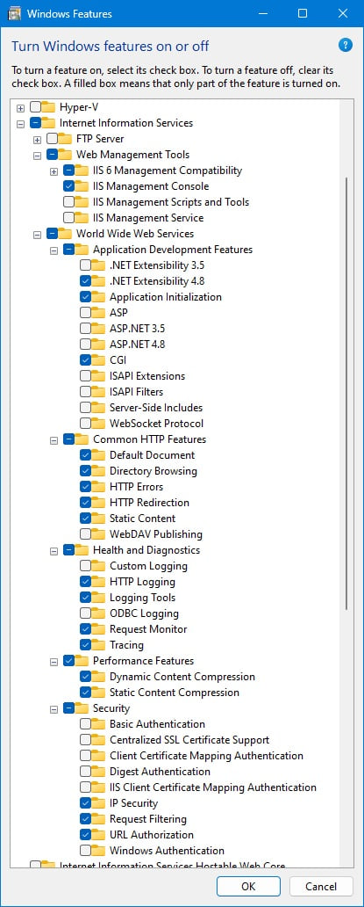Screen dimensions: 364x907
Task: Collapse the Security node
Action: click(x=54, y=708)
